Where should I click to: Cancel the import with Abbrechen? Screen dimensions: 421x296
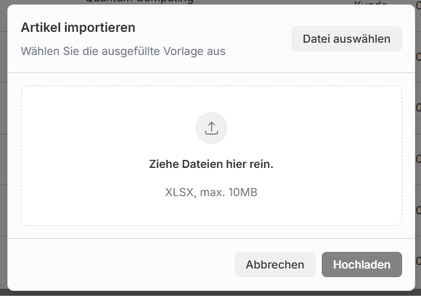[x=275, y=264]
